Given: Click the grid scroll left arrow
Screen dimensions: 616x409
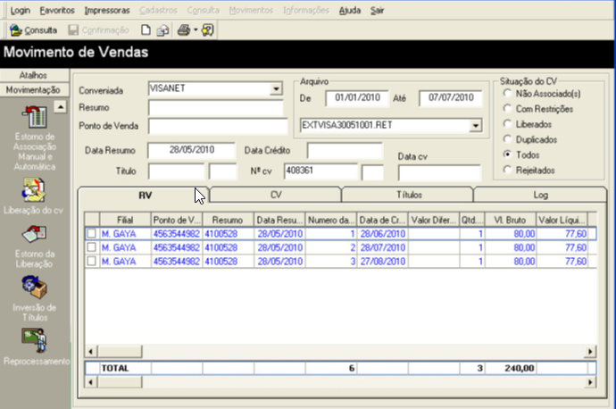Looking at the screenshot, I should (91, 352).
